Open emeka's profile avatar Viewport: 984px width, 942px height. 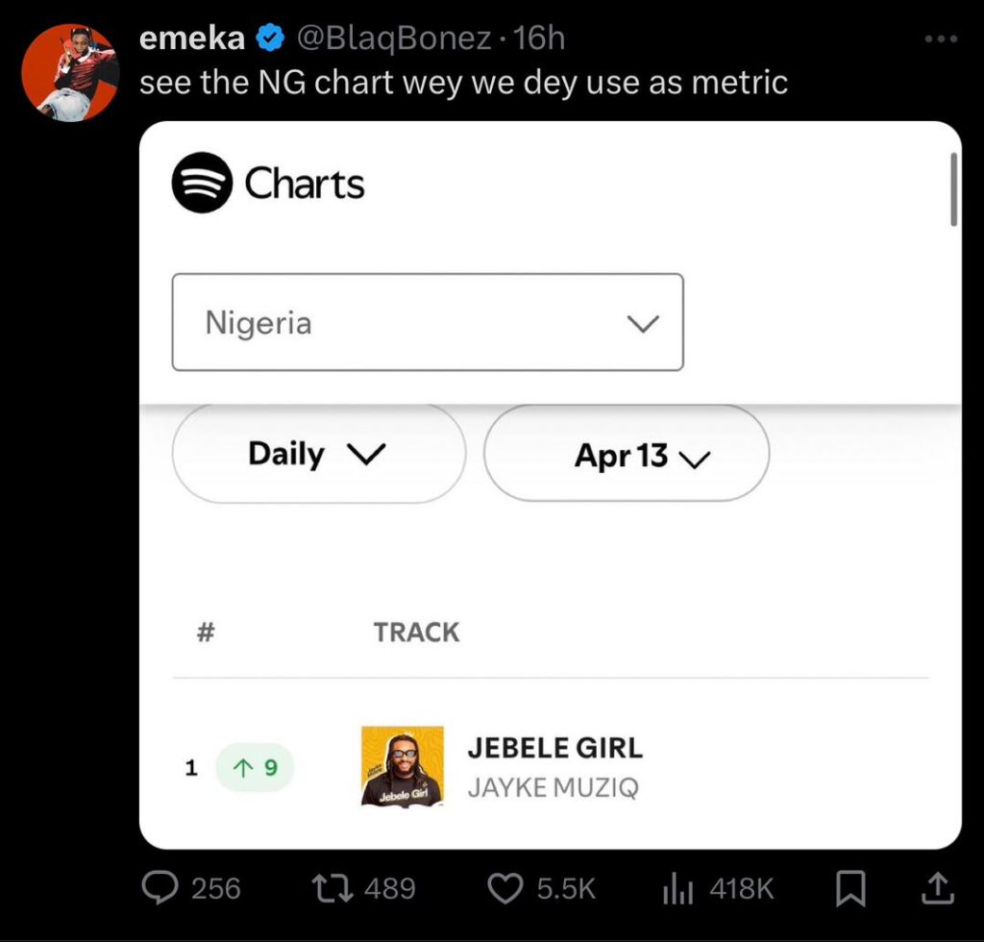point(70,73)
